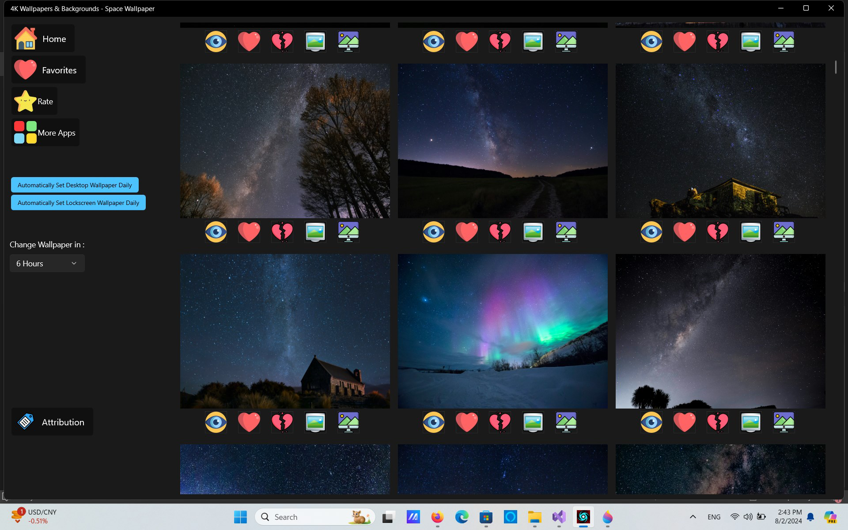The width and height of the screenshot is (848, 530).
Task: Click broken heart under dirt road wallpaper
Action: click(500, 232)
